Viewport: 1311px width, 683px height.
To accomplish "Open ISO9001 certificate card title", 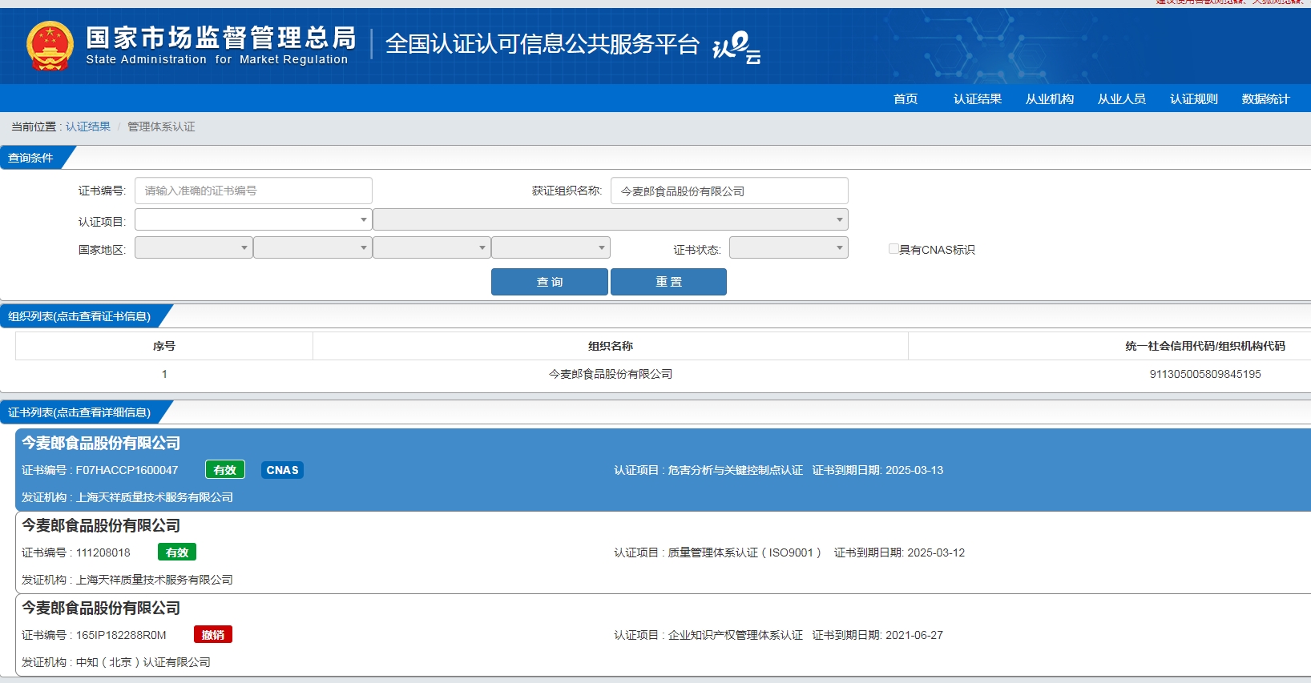I will (x=101, y=525).
